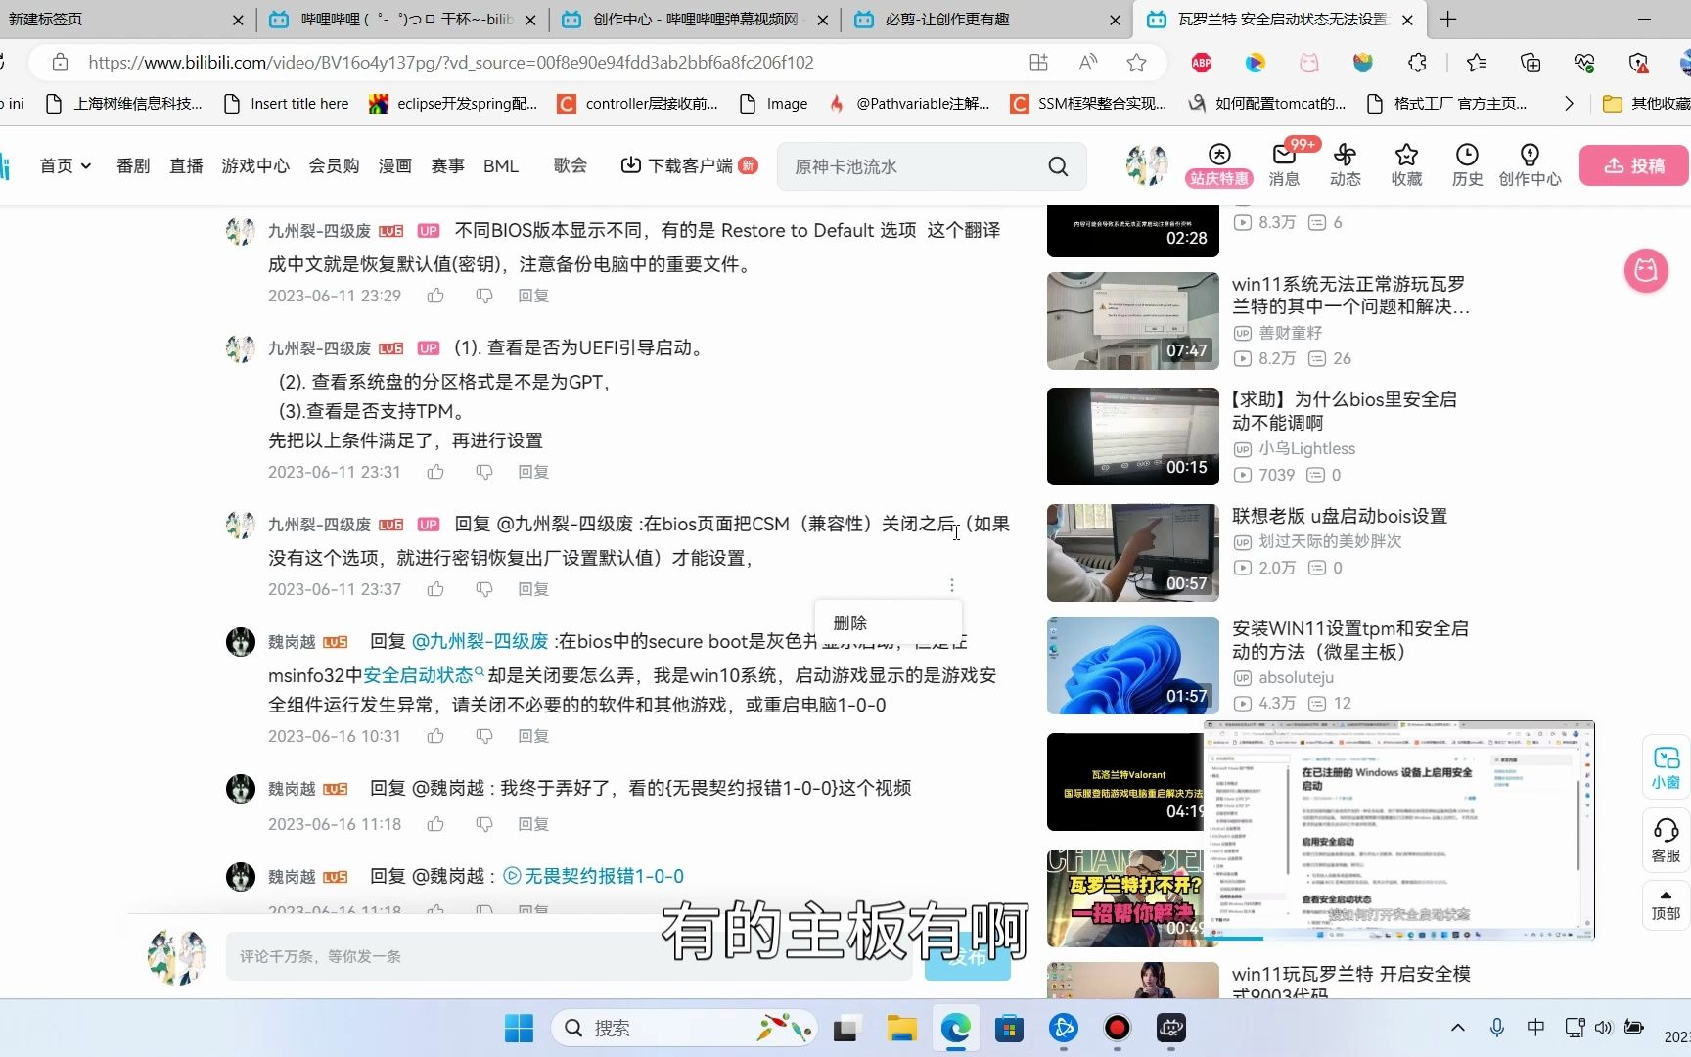1691x1057 pixels.
Task: Click the 投稿 upload button
Action: coord(1632,165)
